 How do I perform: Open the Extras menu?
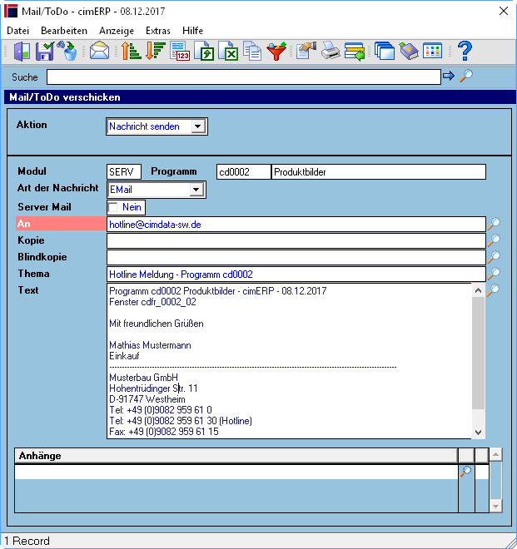click(x=158, y=31)
